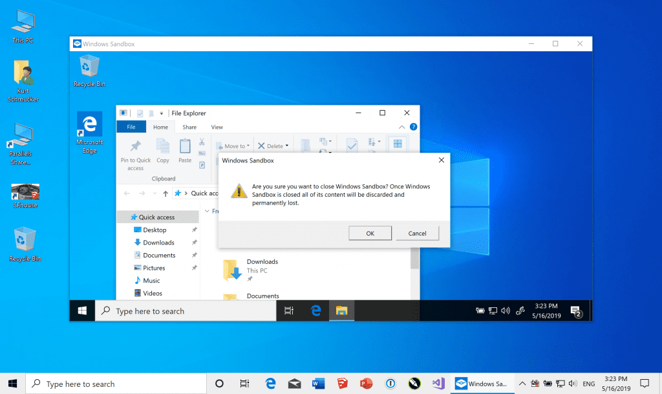The width and height of the screenshot is (662, 394).
Task: Select the Parallels Shared Folders desktop icon
Action: click(20, 144)
